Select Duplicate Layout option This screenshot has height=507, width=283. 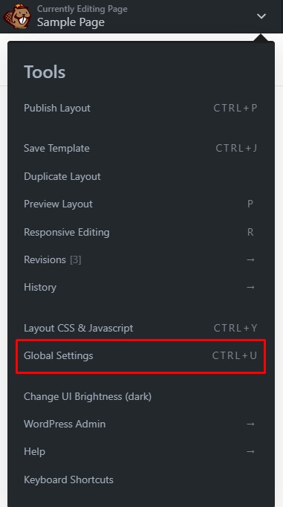pyautogui.click(x=141, y=176)
